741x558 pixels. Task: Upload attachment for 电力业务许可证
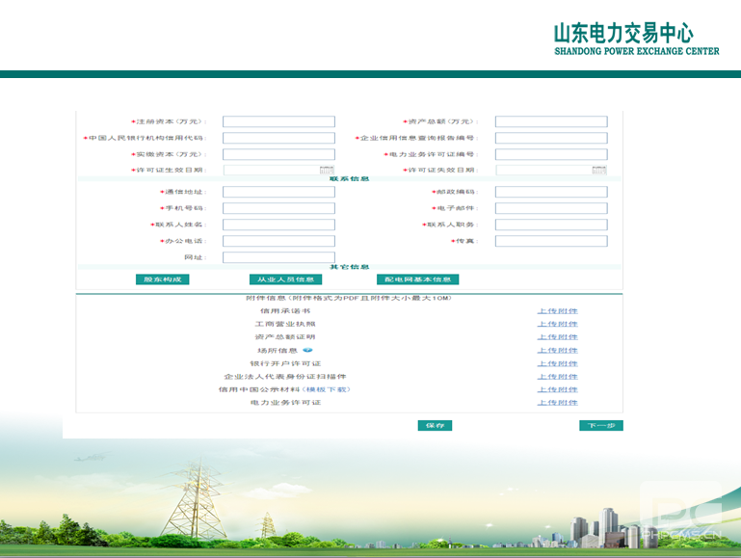coord(558,403)
